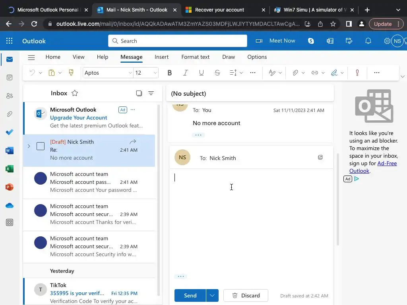Click Meet Now in the header
This screenshot has height=305, width=407.
[x=275, y=41]
